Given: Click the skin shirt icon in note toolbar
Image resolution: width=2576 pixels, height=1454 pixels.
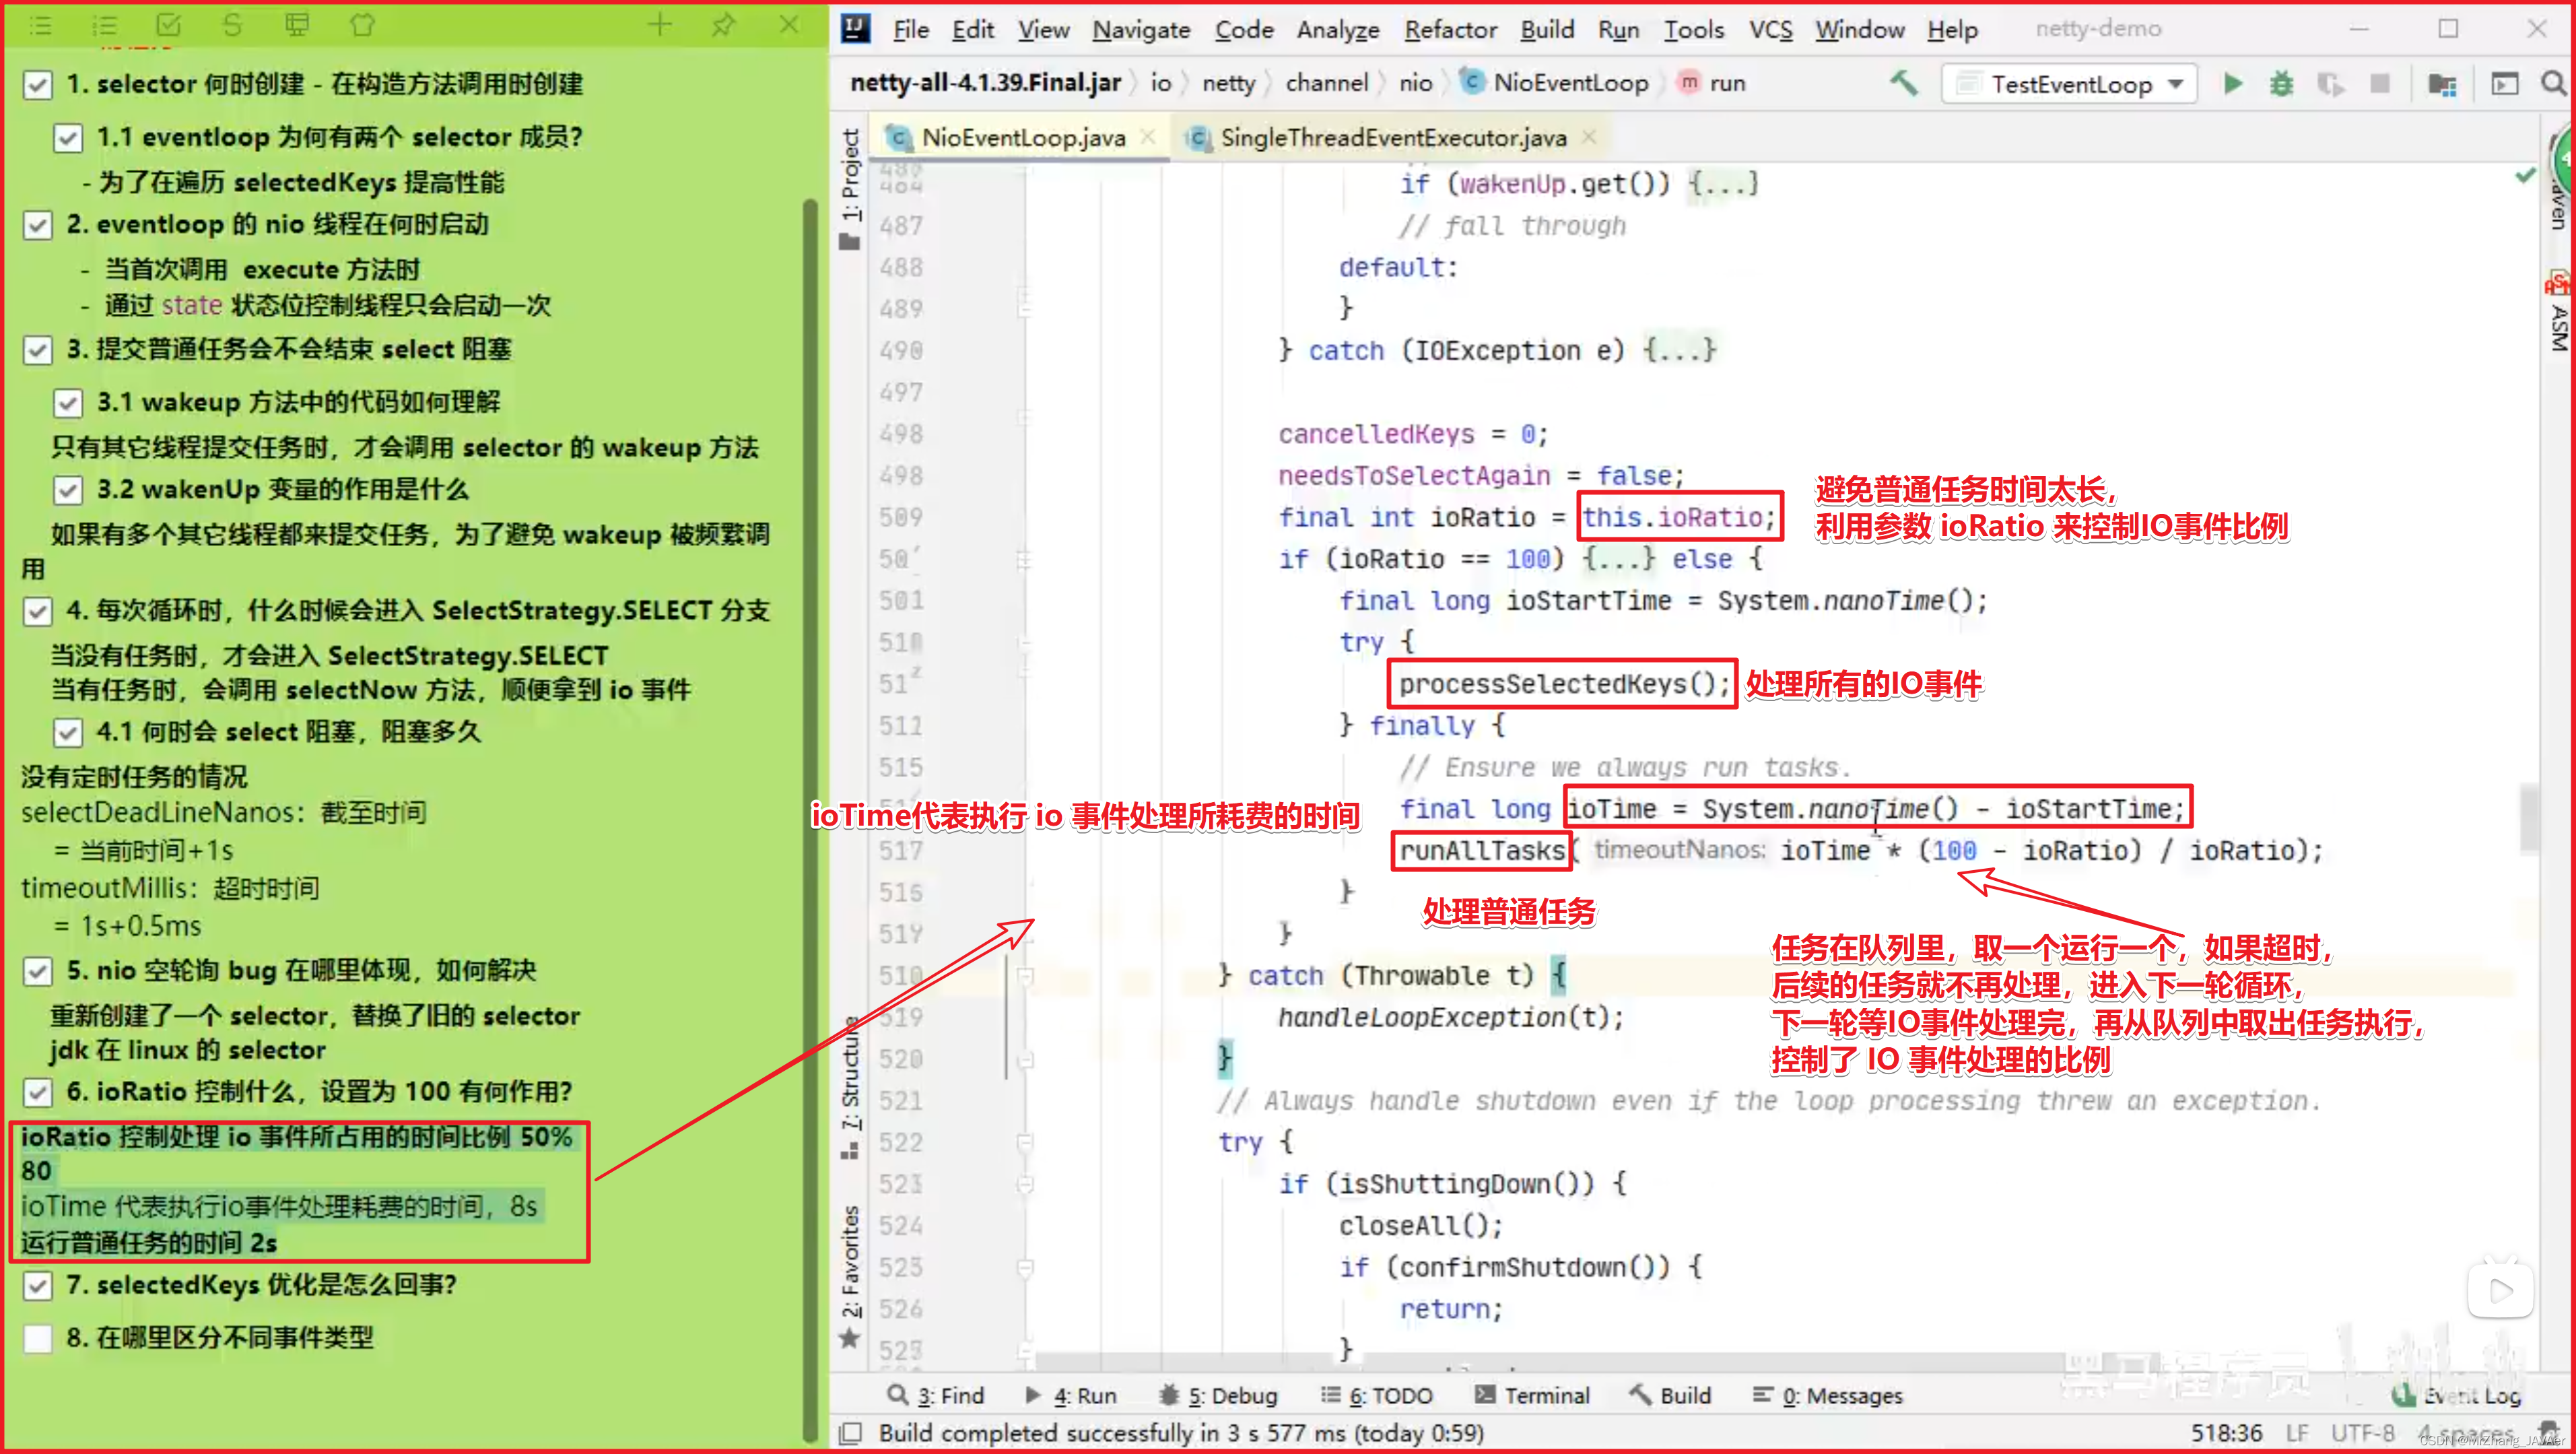Looking at the screenshot, I should click(362, 25).
